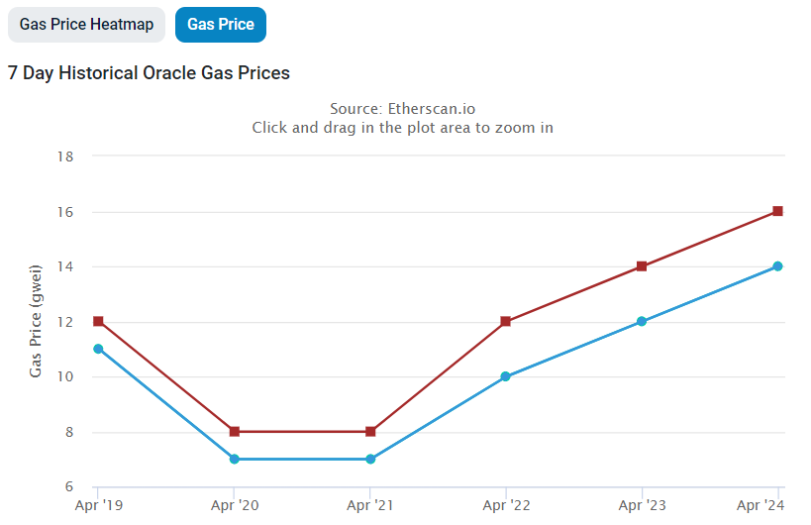The image size is (811, 525).
Task: Click blue circle marker at Apr '21
Action: tap(370, 459)
